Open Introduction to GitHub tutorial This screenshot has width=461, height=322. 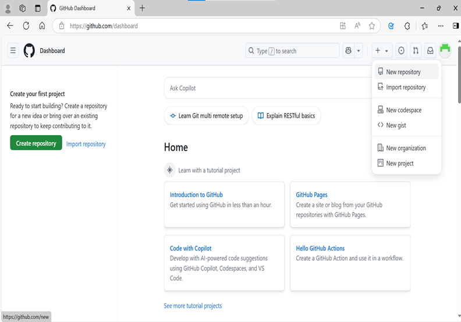click(x=196, y=194)
